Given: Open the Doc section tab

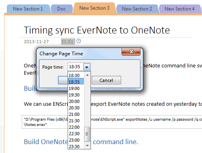Looking at the screenshot, I should click(x=61, y=9).
